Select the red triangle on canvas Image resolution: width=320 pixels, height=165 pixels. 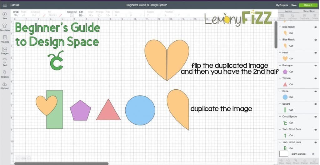pos(108,110)
